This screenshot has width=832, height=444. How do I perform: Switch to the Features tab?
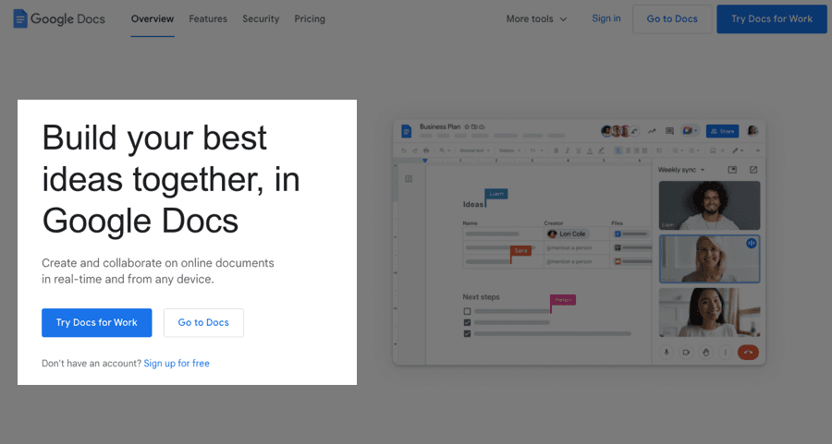(x=208, y=18)
